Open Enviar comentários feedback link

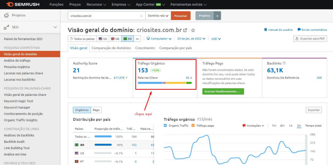(313, 30)
